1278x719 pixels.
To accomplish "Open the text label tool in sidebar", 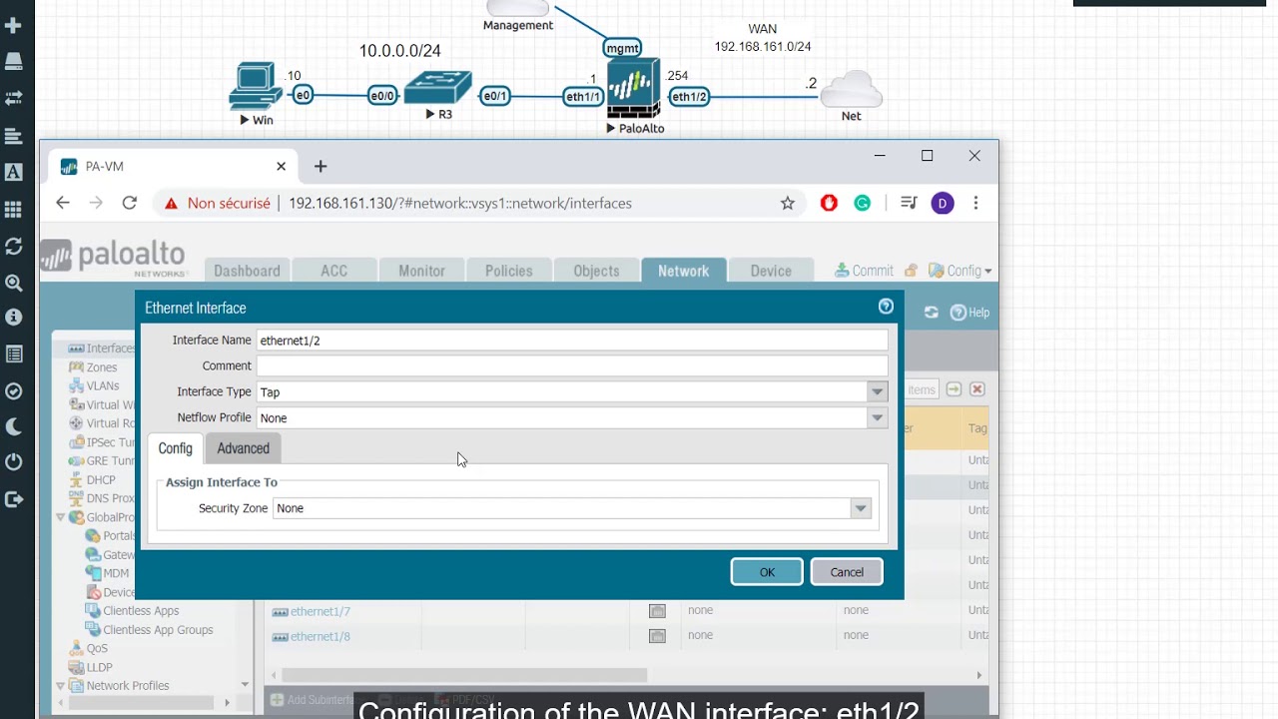I will pos(14,172).
